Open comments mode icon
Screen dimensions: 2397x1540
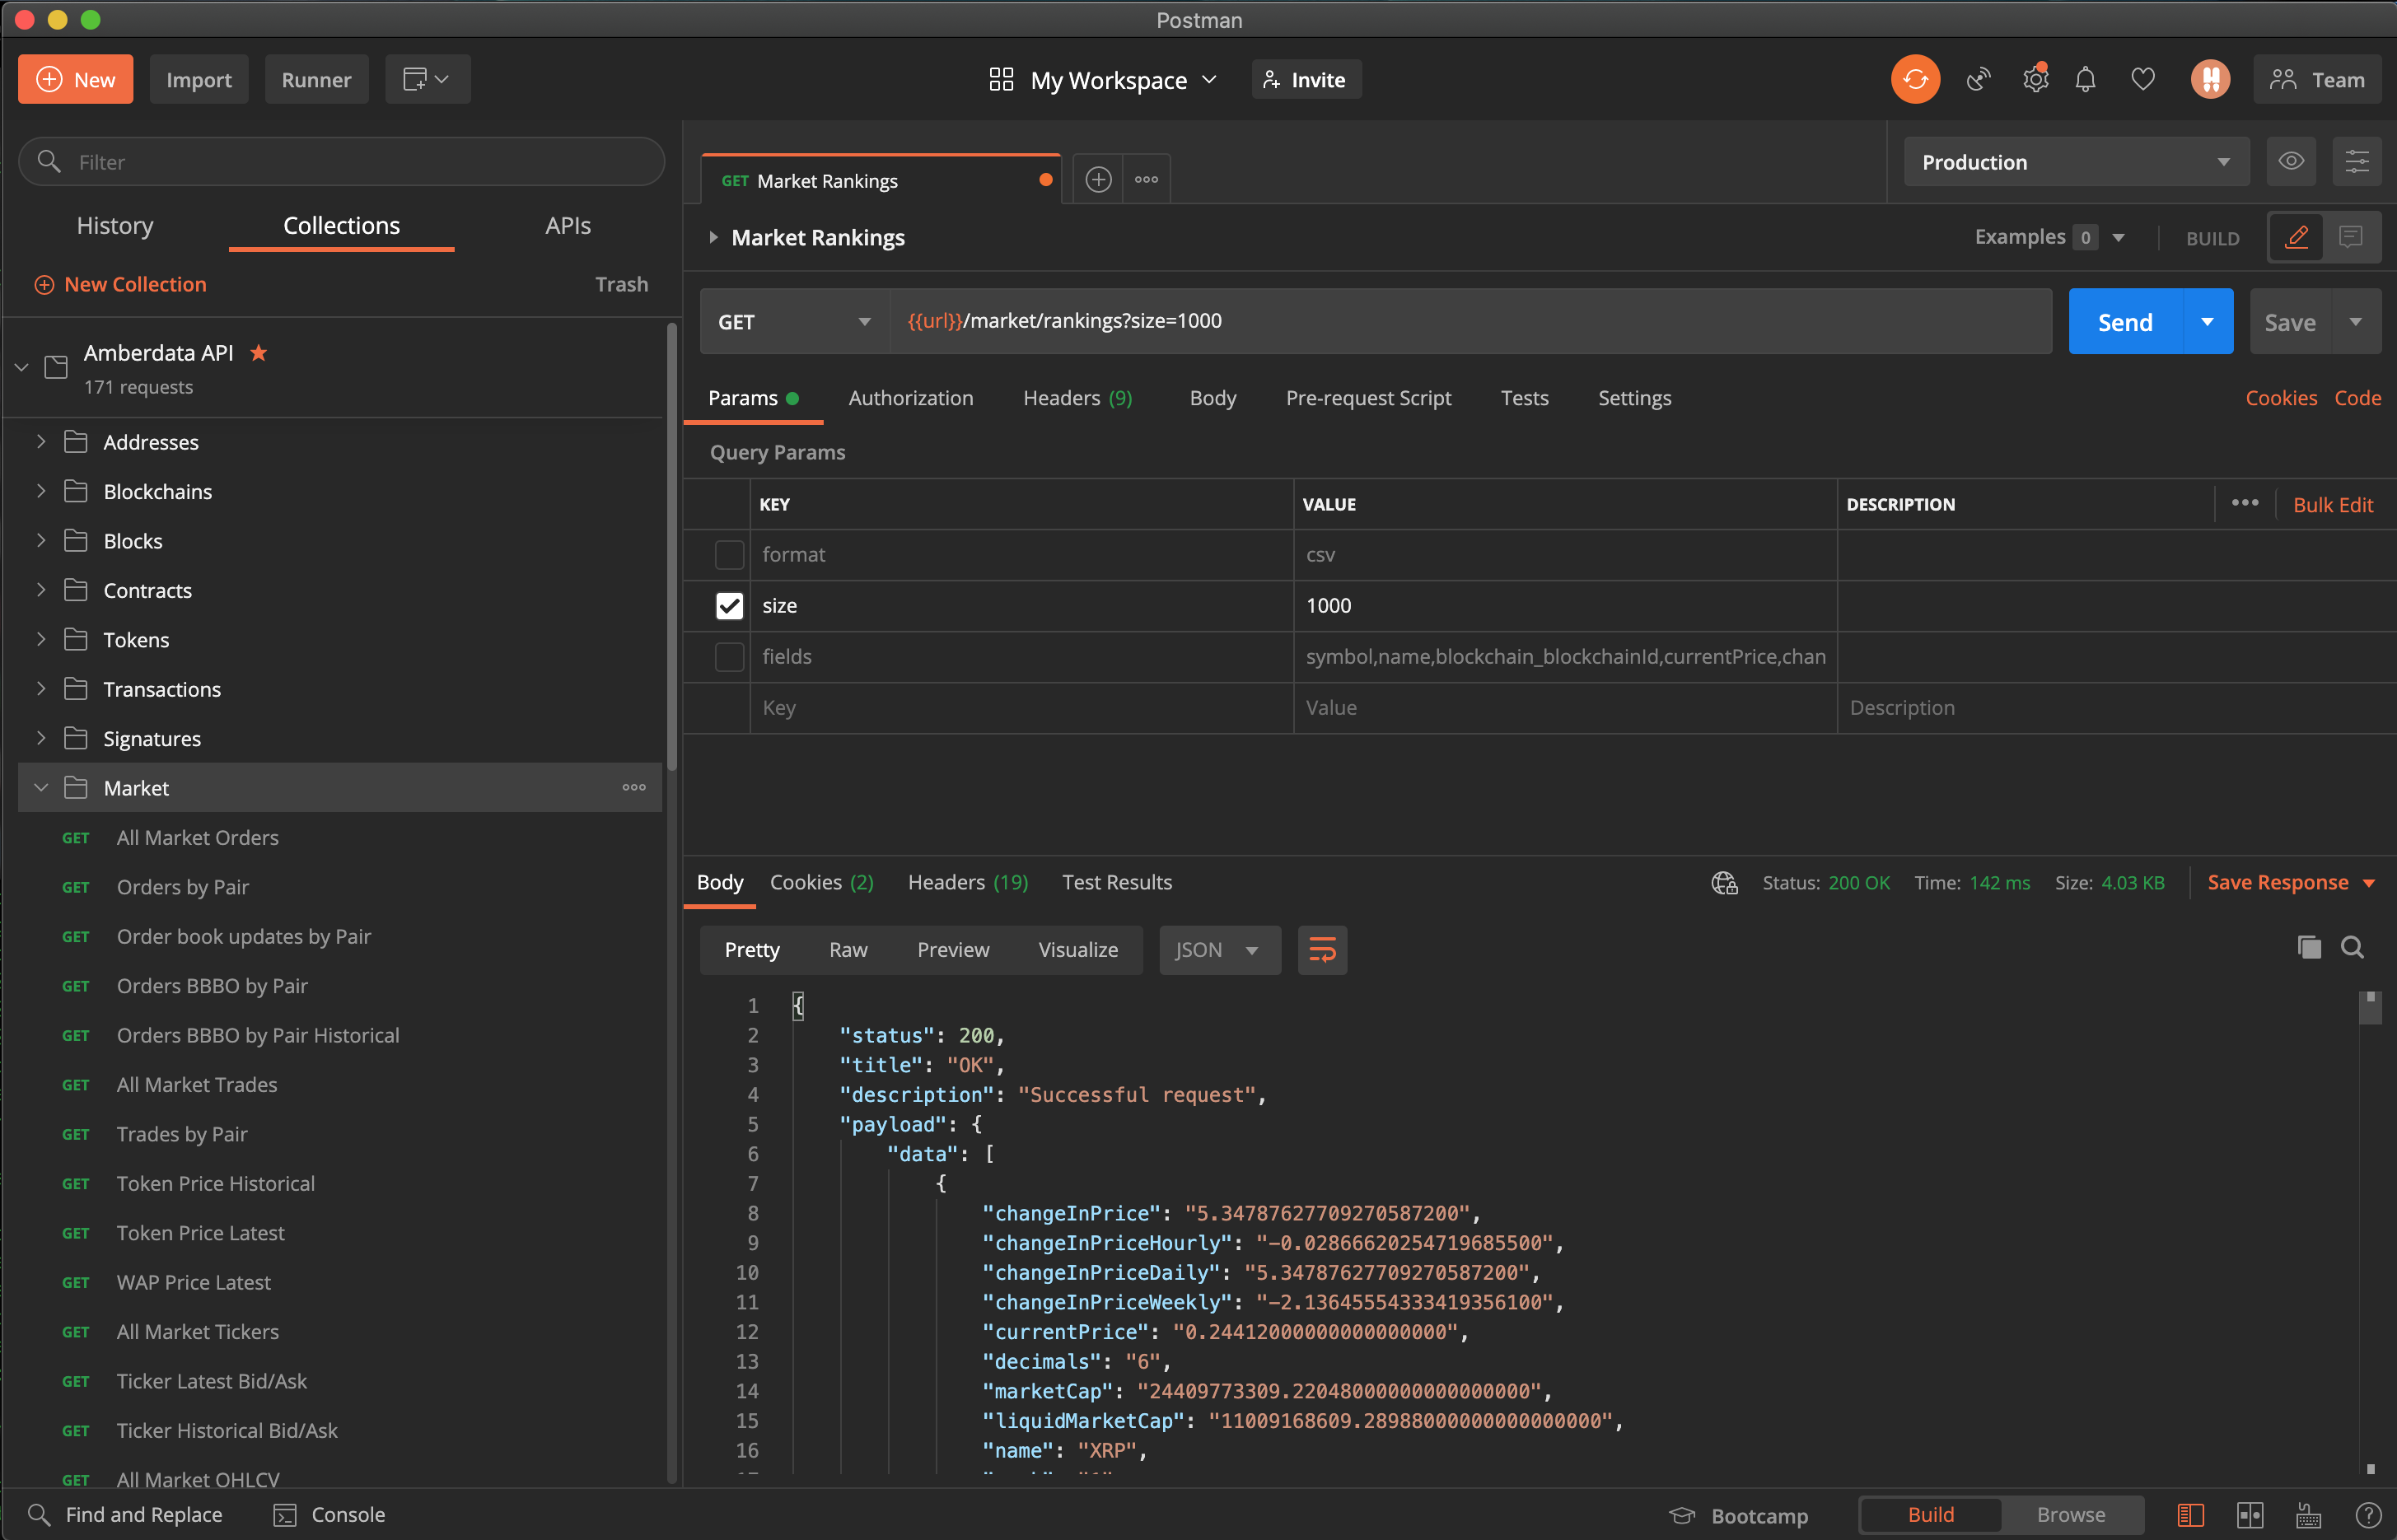tap(2351, 237)
